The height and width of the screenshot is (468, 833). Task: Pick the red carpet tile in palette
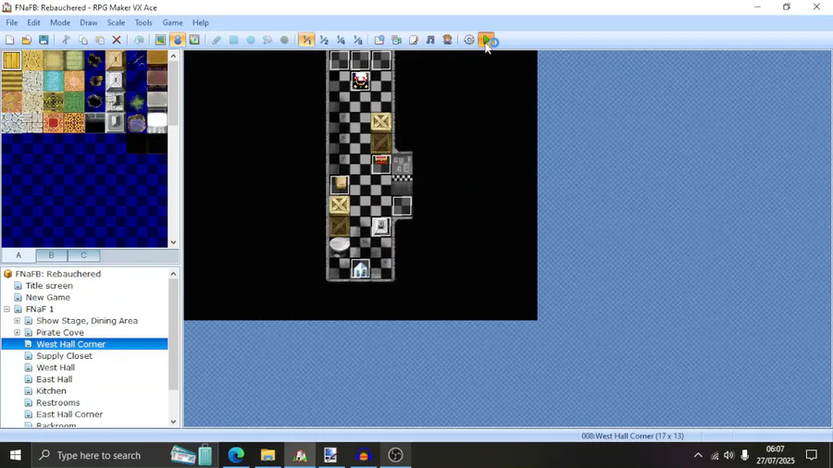pyautogui.click(x=53, y=123)
